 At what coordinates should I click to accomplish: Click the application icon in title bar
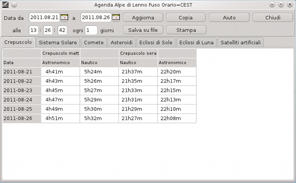5,4
